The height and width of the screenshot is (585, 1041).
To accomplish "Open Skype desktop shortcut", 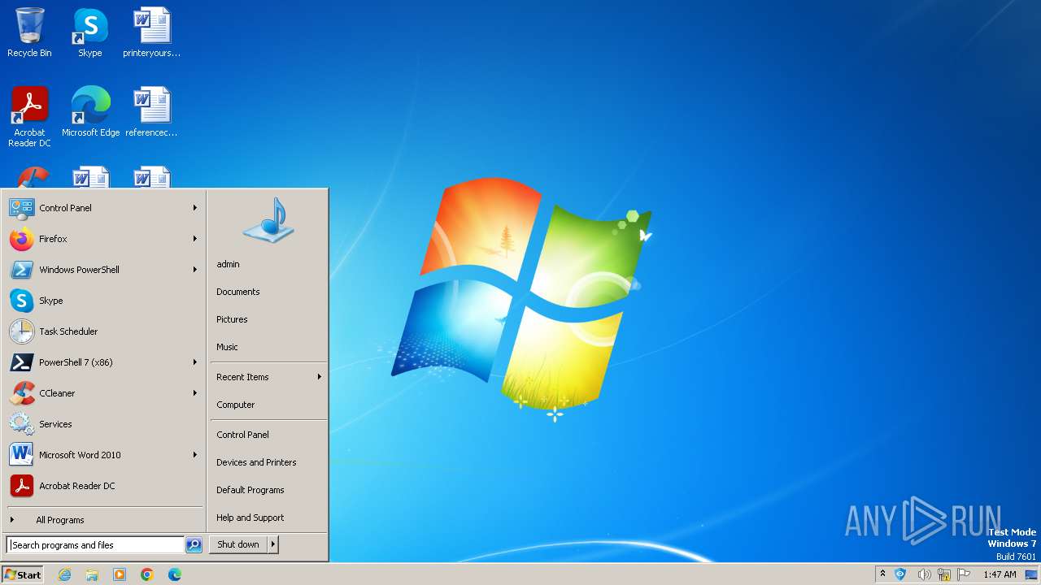I will (x=89, y=32).
